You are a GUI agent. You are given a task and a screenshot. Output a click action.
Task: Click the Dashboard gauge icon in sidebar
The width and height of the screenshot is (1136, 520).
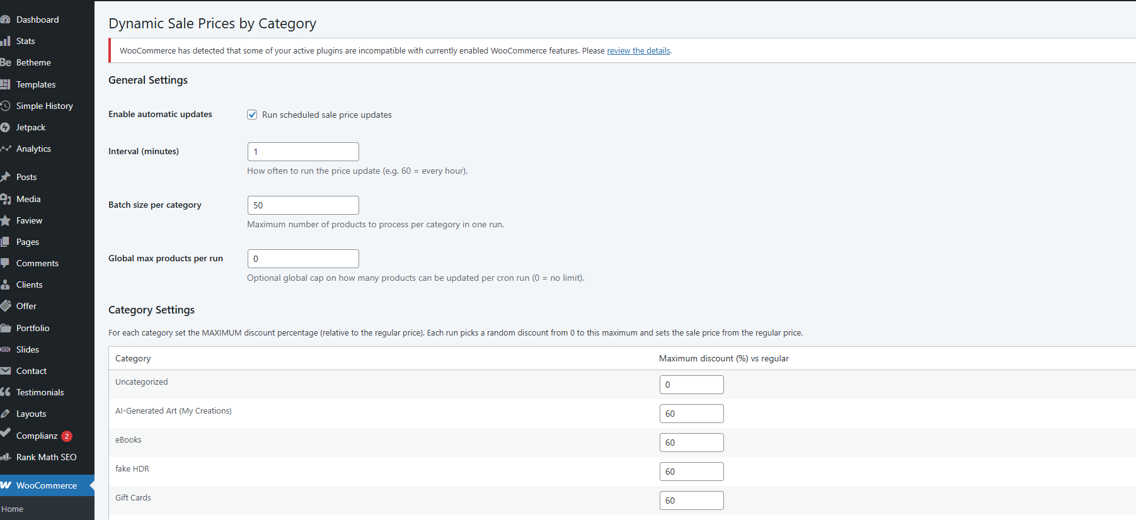click(5, 20)
